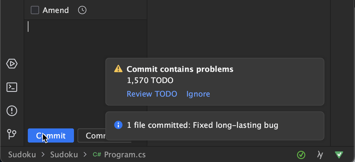Open the Terminal tool window
Viewport: 355px width, 162px height.
pos(12,87)
